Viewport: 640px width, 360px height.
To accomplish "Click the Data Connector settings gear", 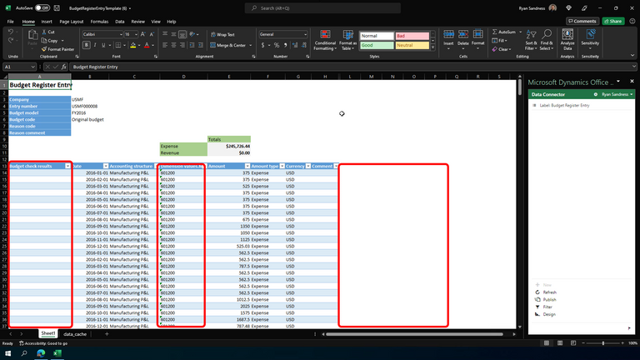I will (x=596, y=94).
